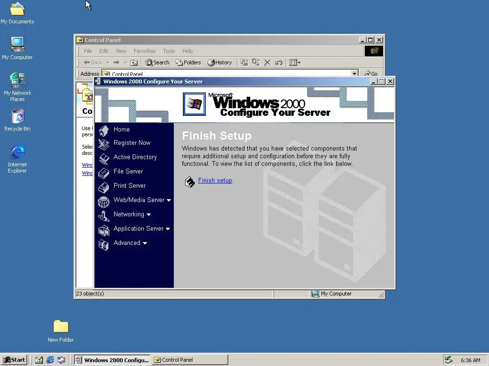Click the Go button next to Address bar
This screenshot has height=366, width=489.
371,73
